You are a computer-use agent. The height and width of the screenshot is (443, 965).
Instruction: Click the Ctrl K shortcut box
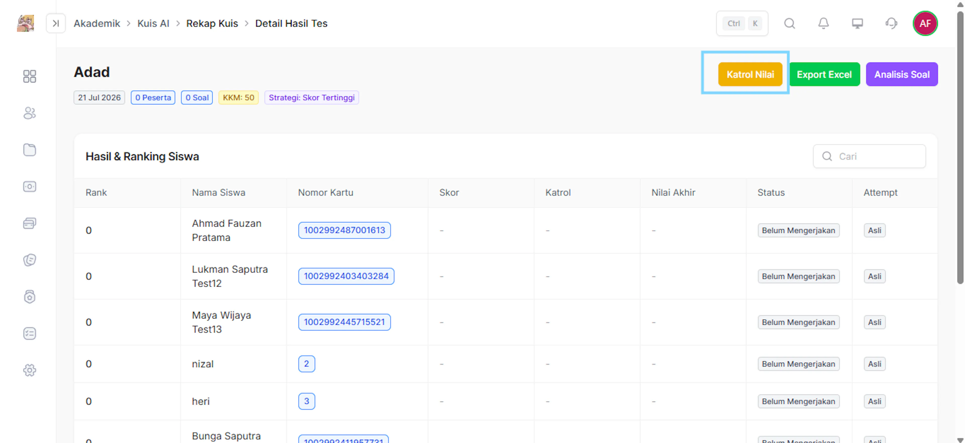pyautogui.click(x=742, y=23)
